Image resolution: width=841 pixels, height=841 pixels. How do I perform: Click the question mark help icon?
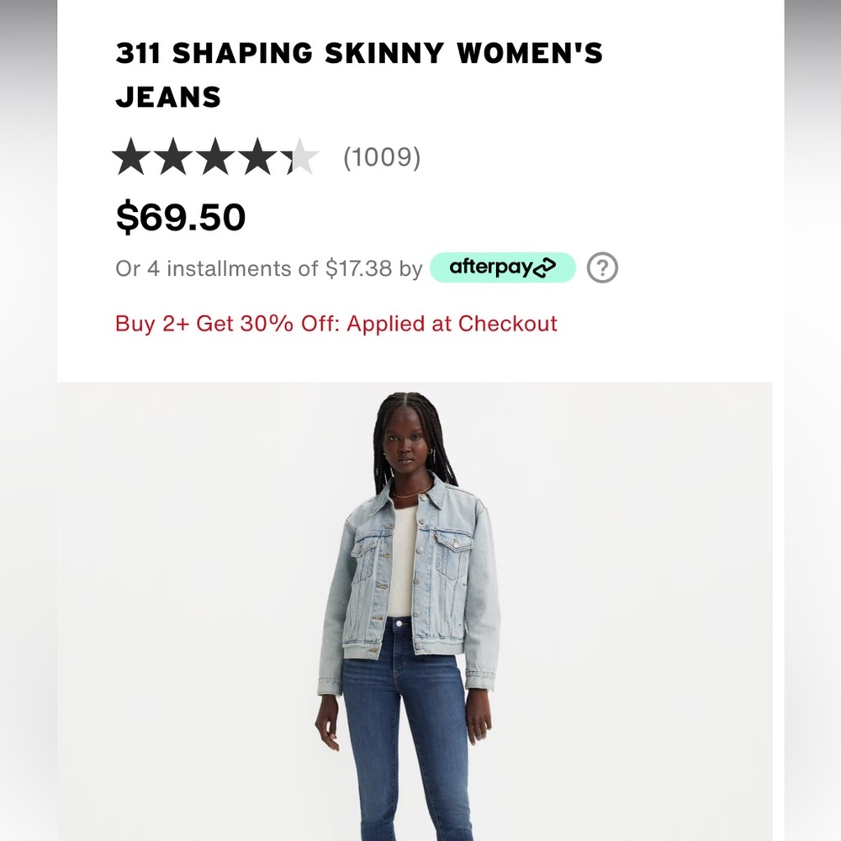click(x=604, y=267)
